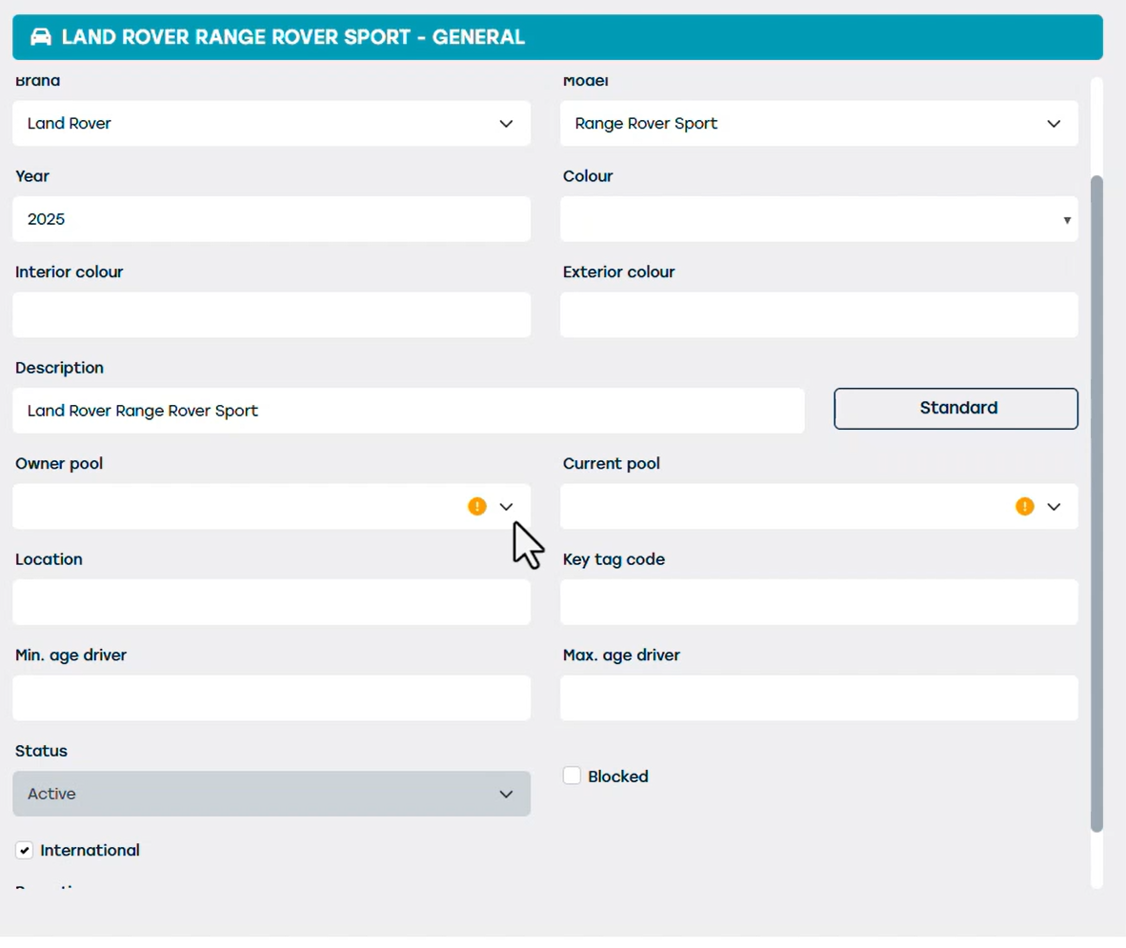Click the Land Rover Range Rover Sport header title
This screenshot has width=1126, height=948.
(293, 36)
